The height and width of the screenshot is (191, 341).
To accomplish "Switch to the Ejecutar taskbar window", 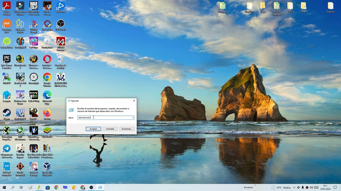I will pyautogui.click(x=100, y=188).
